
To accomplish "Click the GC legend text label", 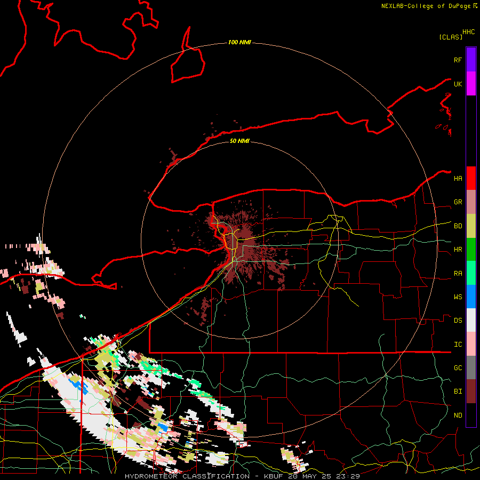I will pos(458,368).
